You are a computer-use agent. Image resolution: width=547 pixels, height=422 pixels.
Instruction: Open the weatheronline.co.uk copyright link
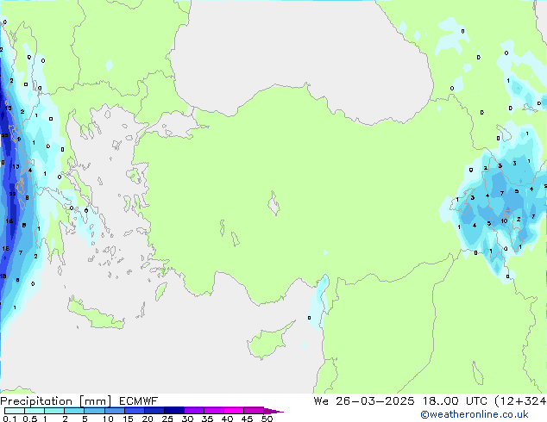475,414
